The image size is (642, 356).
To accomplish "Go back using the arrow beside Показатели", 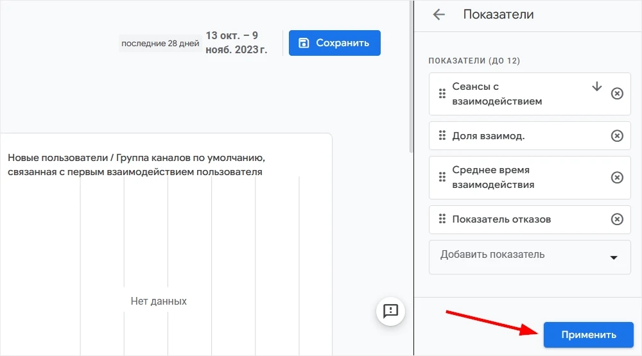I will (x=438, y=15).
